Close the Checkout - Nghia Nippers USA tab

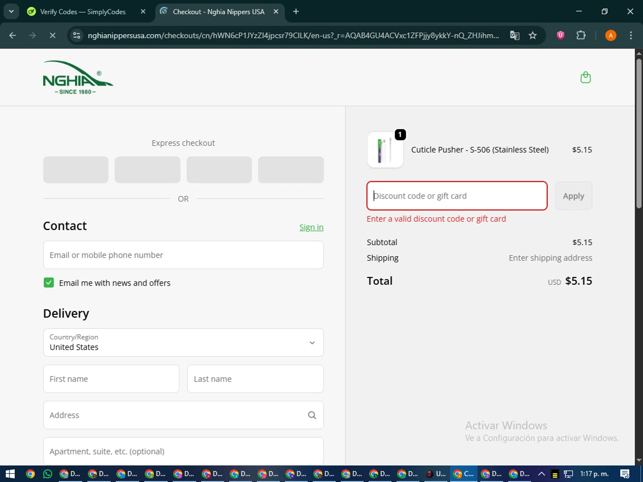coord(276,12)
